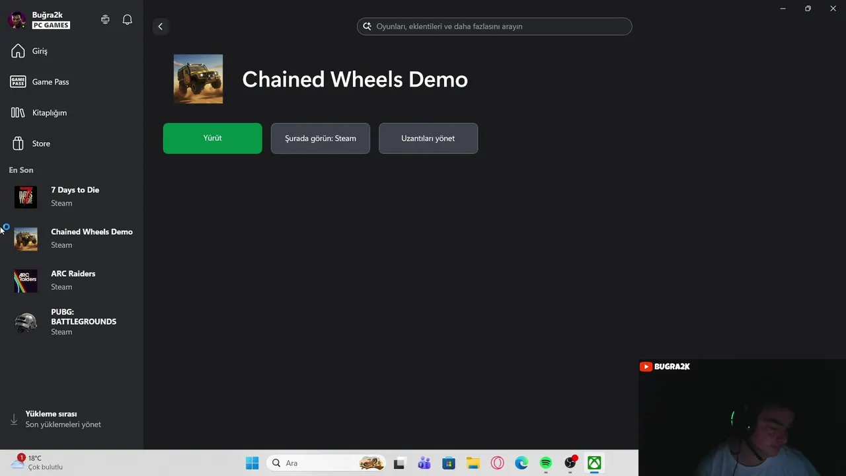Open Windows Start menu
846x476 pixels.
tap(252, 463)
